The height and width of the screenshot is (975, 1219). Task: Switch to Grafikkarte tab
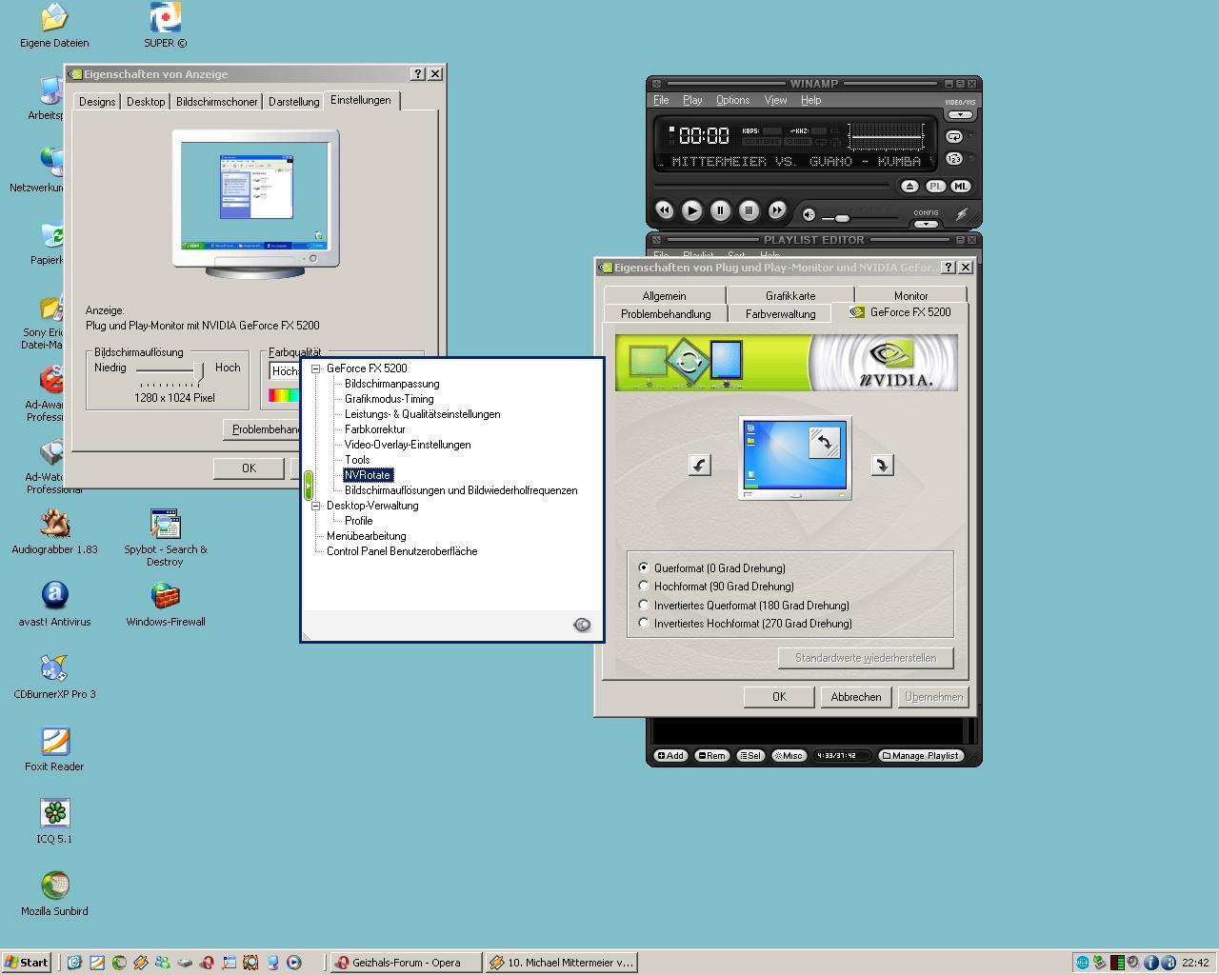790,296
